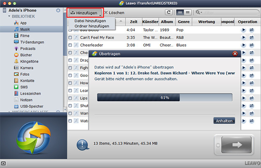Click the info exclamation icon
Screen dimensions: 261x168
(x=83, y=145)
